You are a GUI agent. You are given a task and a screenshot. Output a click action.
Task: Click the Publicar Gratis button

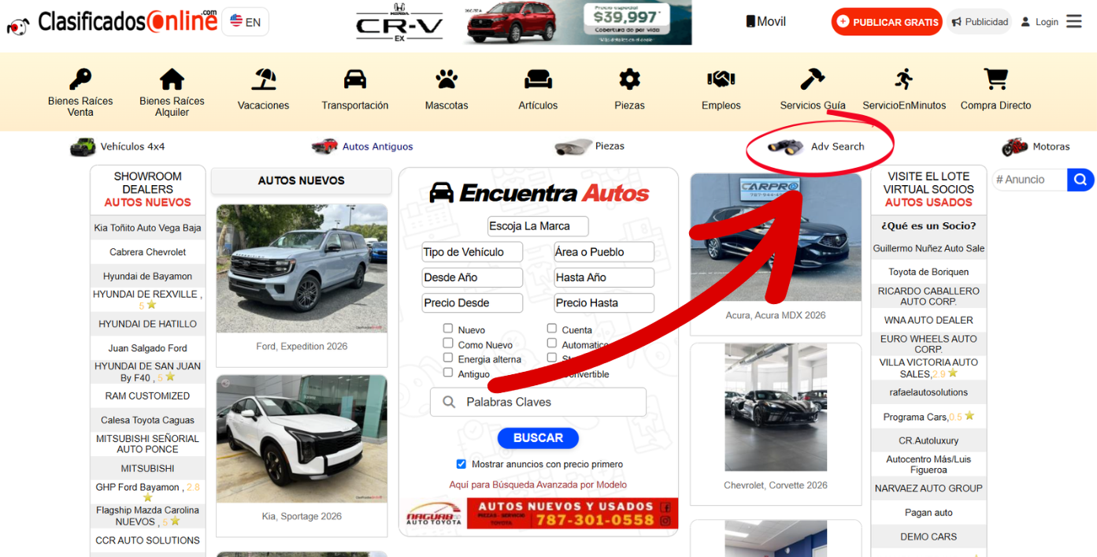887,22
